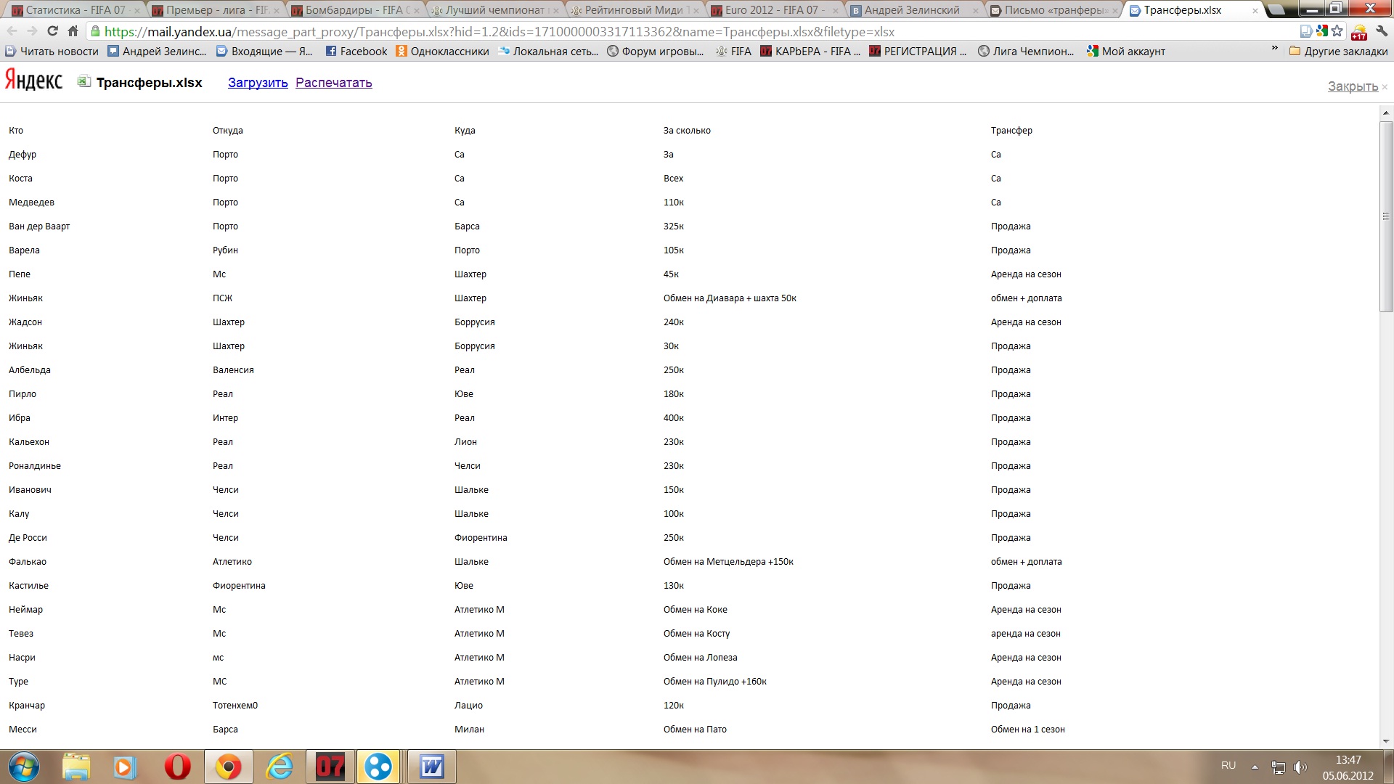Image resolution: width=1394 pixels, height=784 pixels.
Task: Open the КАРЬЕРА - FIFA bookmark
Action: 810,51
